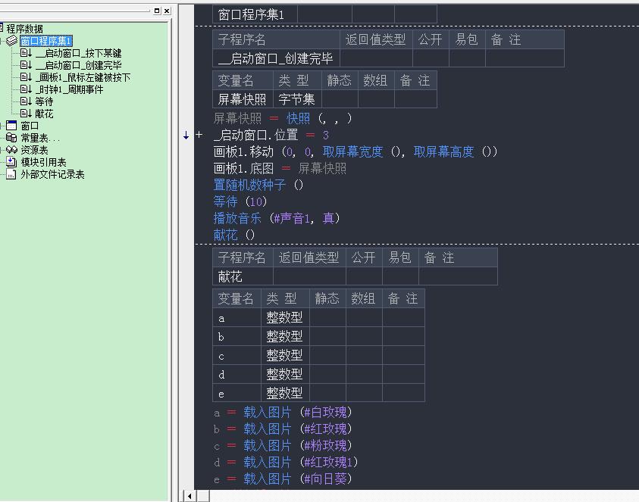Open _画板1_鼠标左键被按下 subroutine

[x=83, y=77]
